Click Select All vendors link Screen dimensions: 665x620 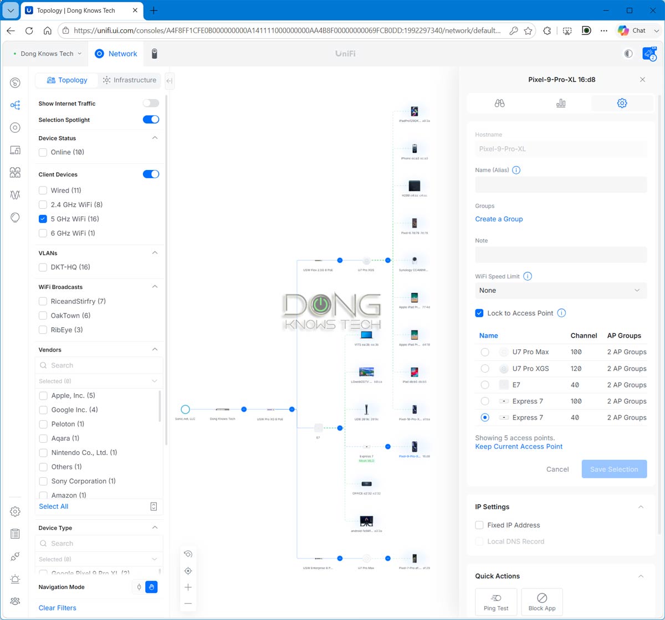[54, 507]
